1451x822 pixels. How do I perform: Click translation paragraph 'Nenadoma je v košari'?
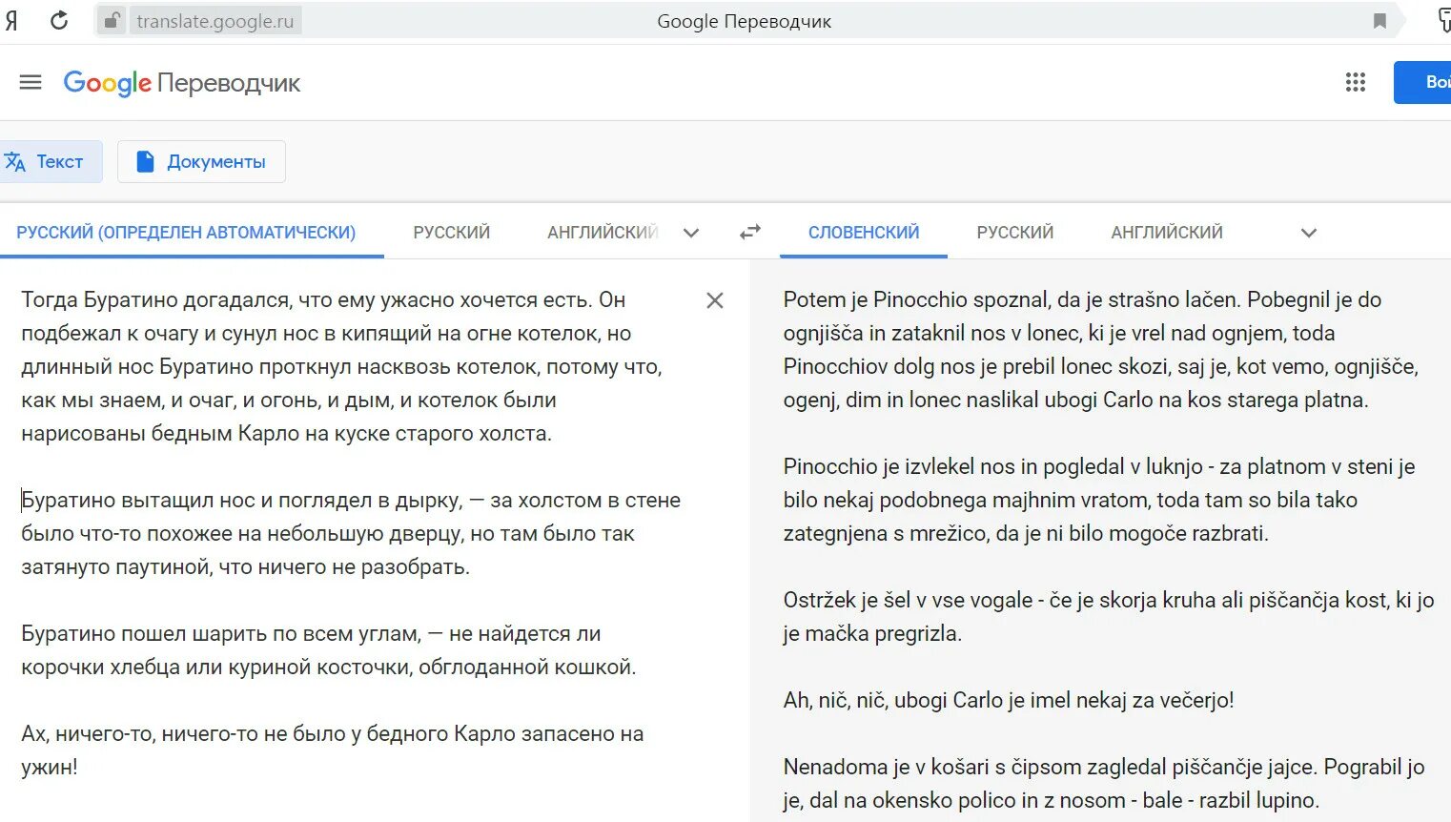click(1104, 783)
